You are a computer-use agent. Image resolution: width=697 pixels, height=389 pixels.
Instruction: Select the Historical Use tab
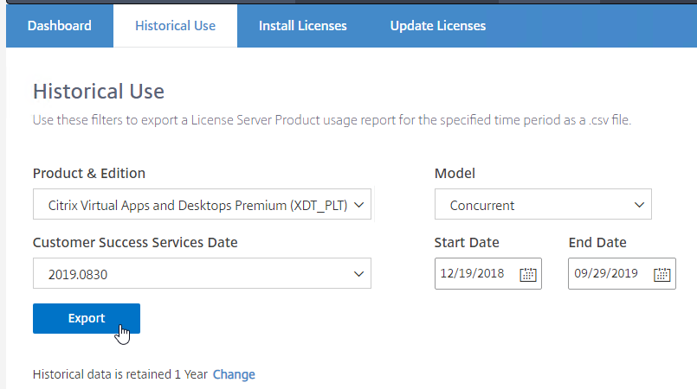point(175,26)
